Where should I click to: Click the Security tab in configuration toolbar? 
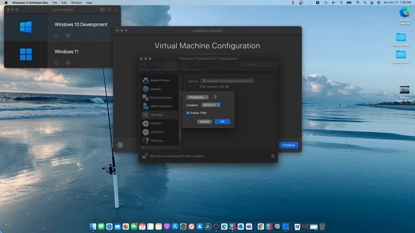tap(184, 66)
